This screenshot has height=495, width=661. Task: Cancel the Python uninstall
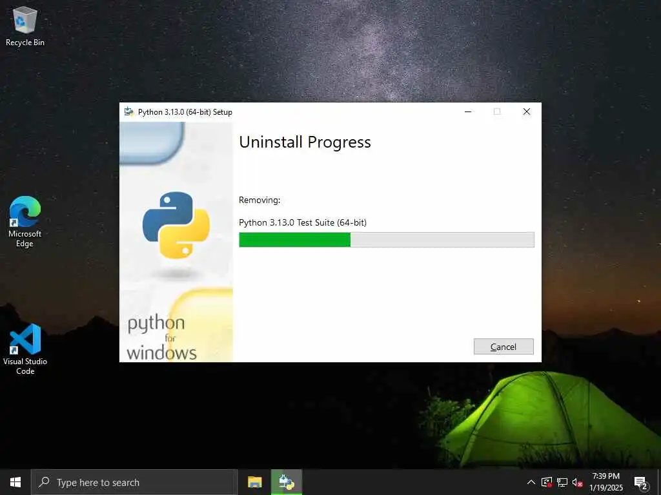pyautogui.click(x=503, y=346)
